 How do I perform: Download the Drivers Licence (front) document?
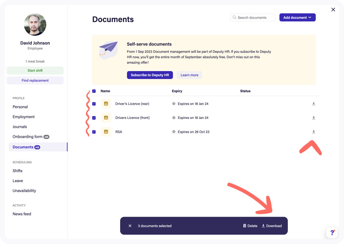tap(314, 118)
